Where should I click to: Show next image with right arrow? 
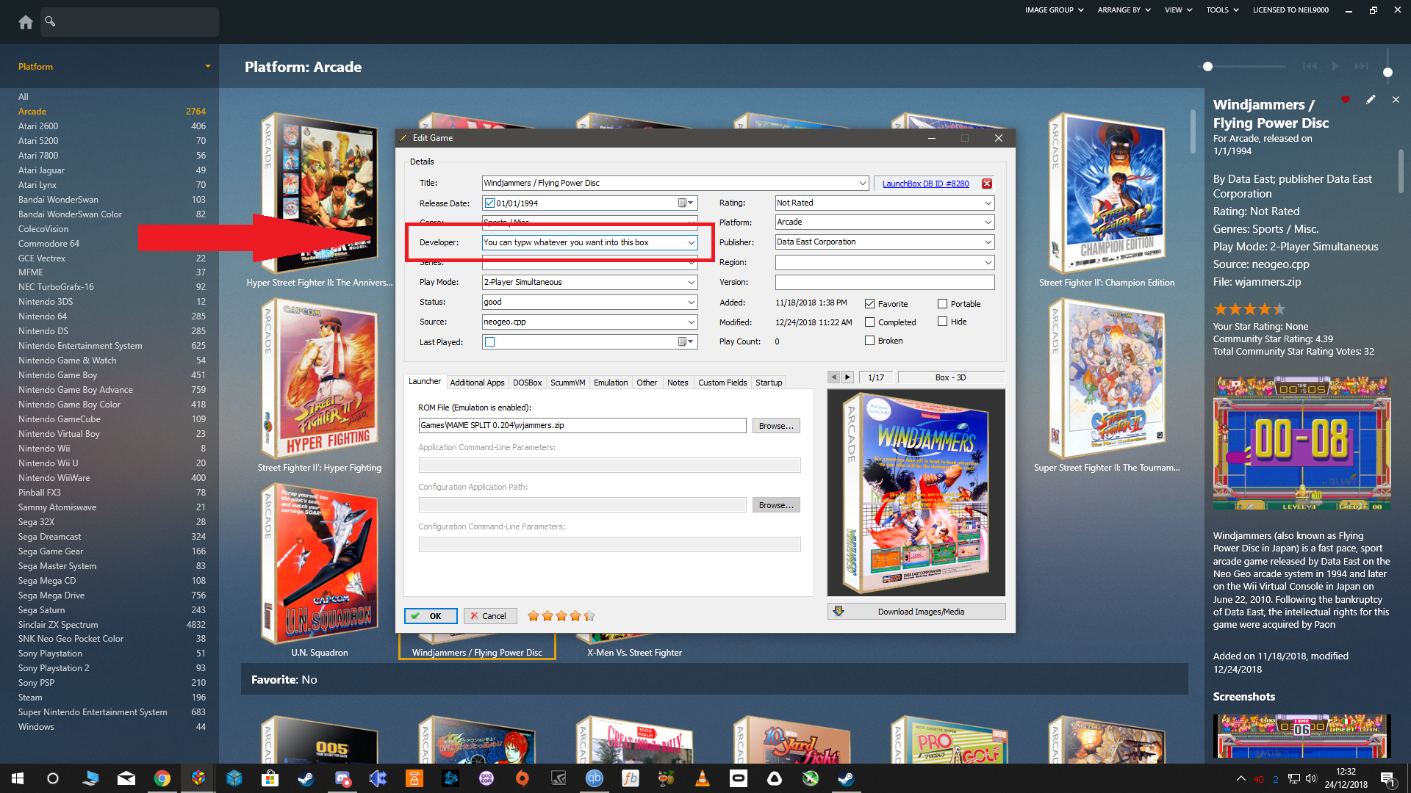847,377
